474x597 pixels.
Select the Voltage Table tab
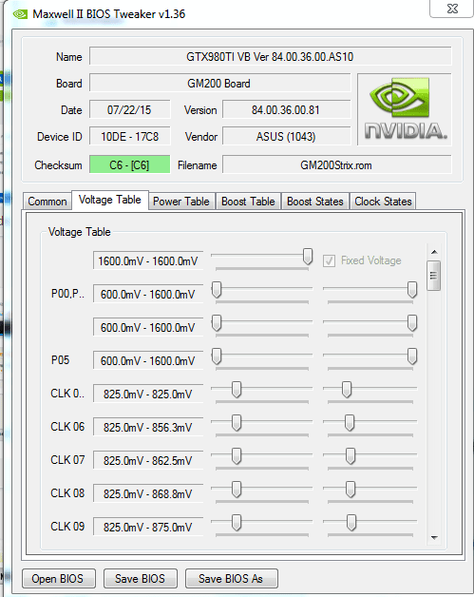pos(110,200)
